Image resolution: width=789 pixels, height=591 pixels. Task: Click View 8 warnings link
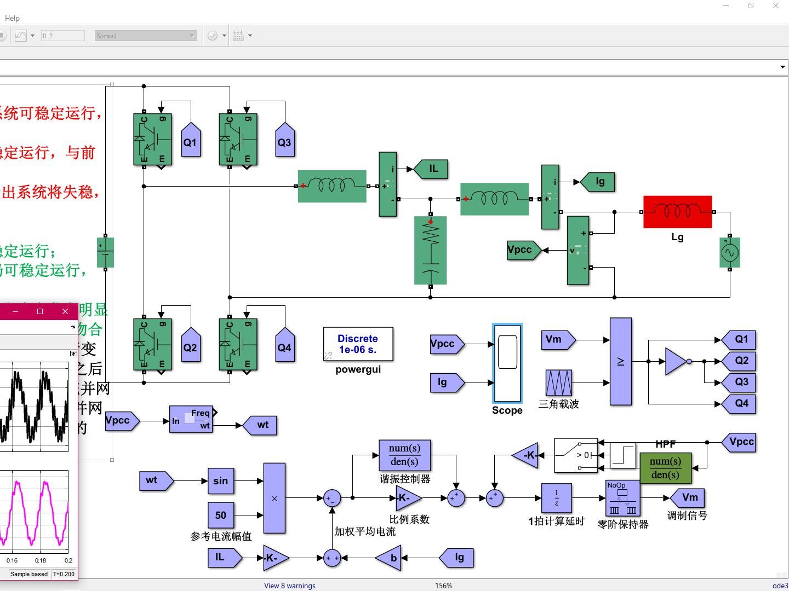(289, 586)
